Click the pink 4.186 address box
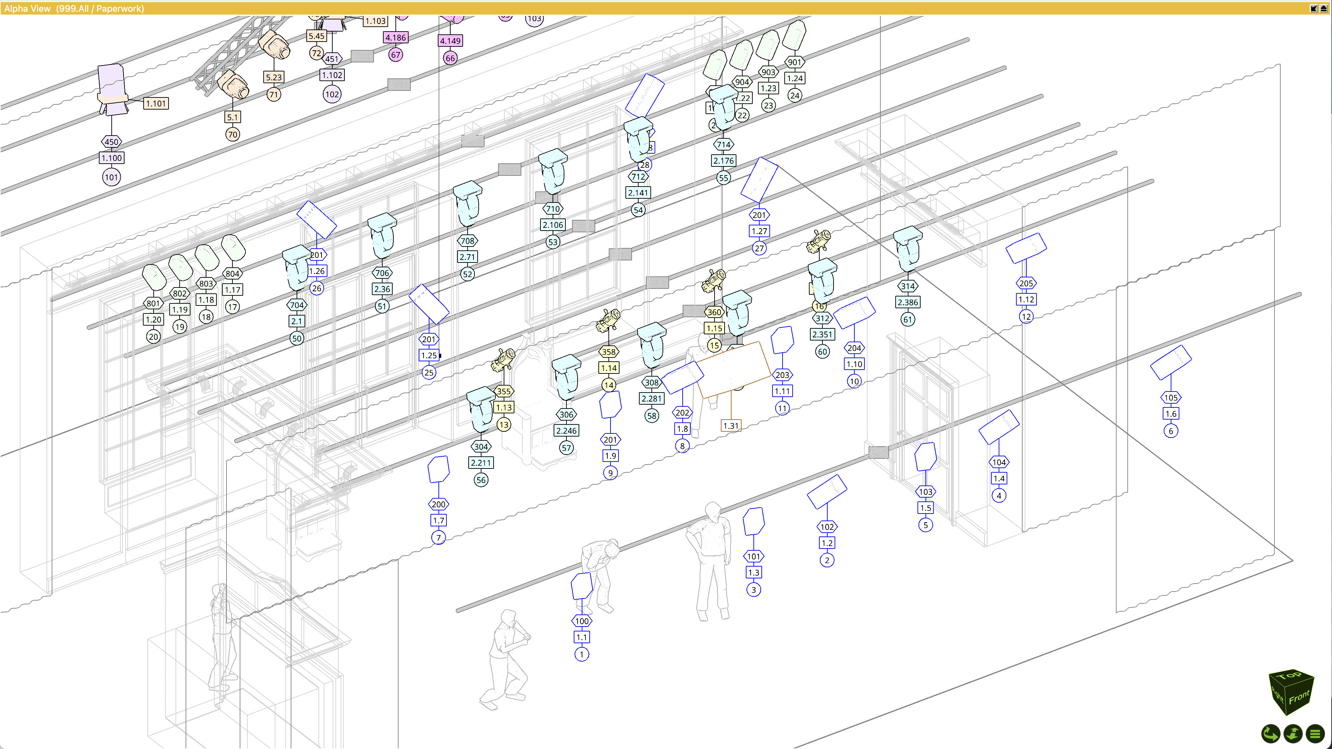 coord(395,37)
